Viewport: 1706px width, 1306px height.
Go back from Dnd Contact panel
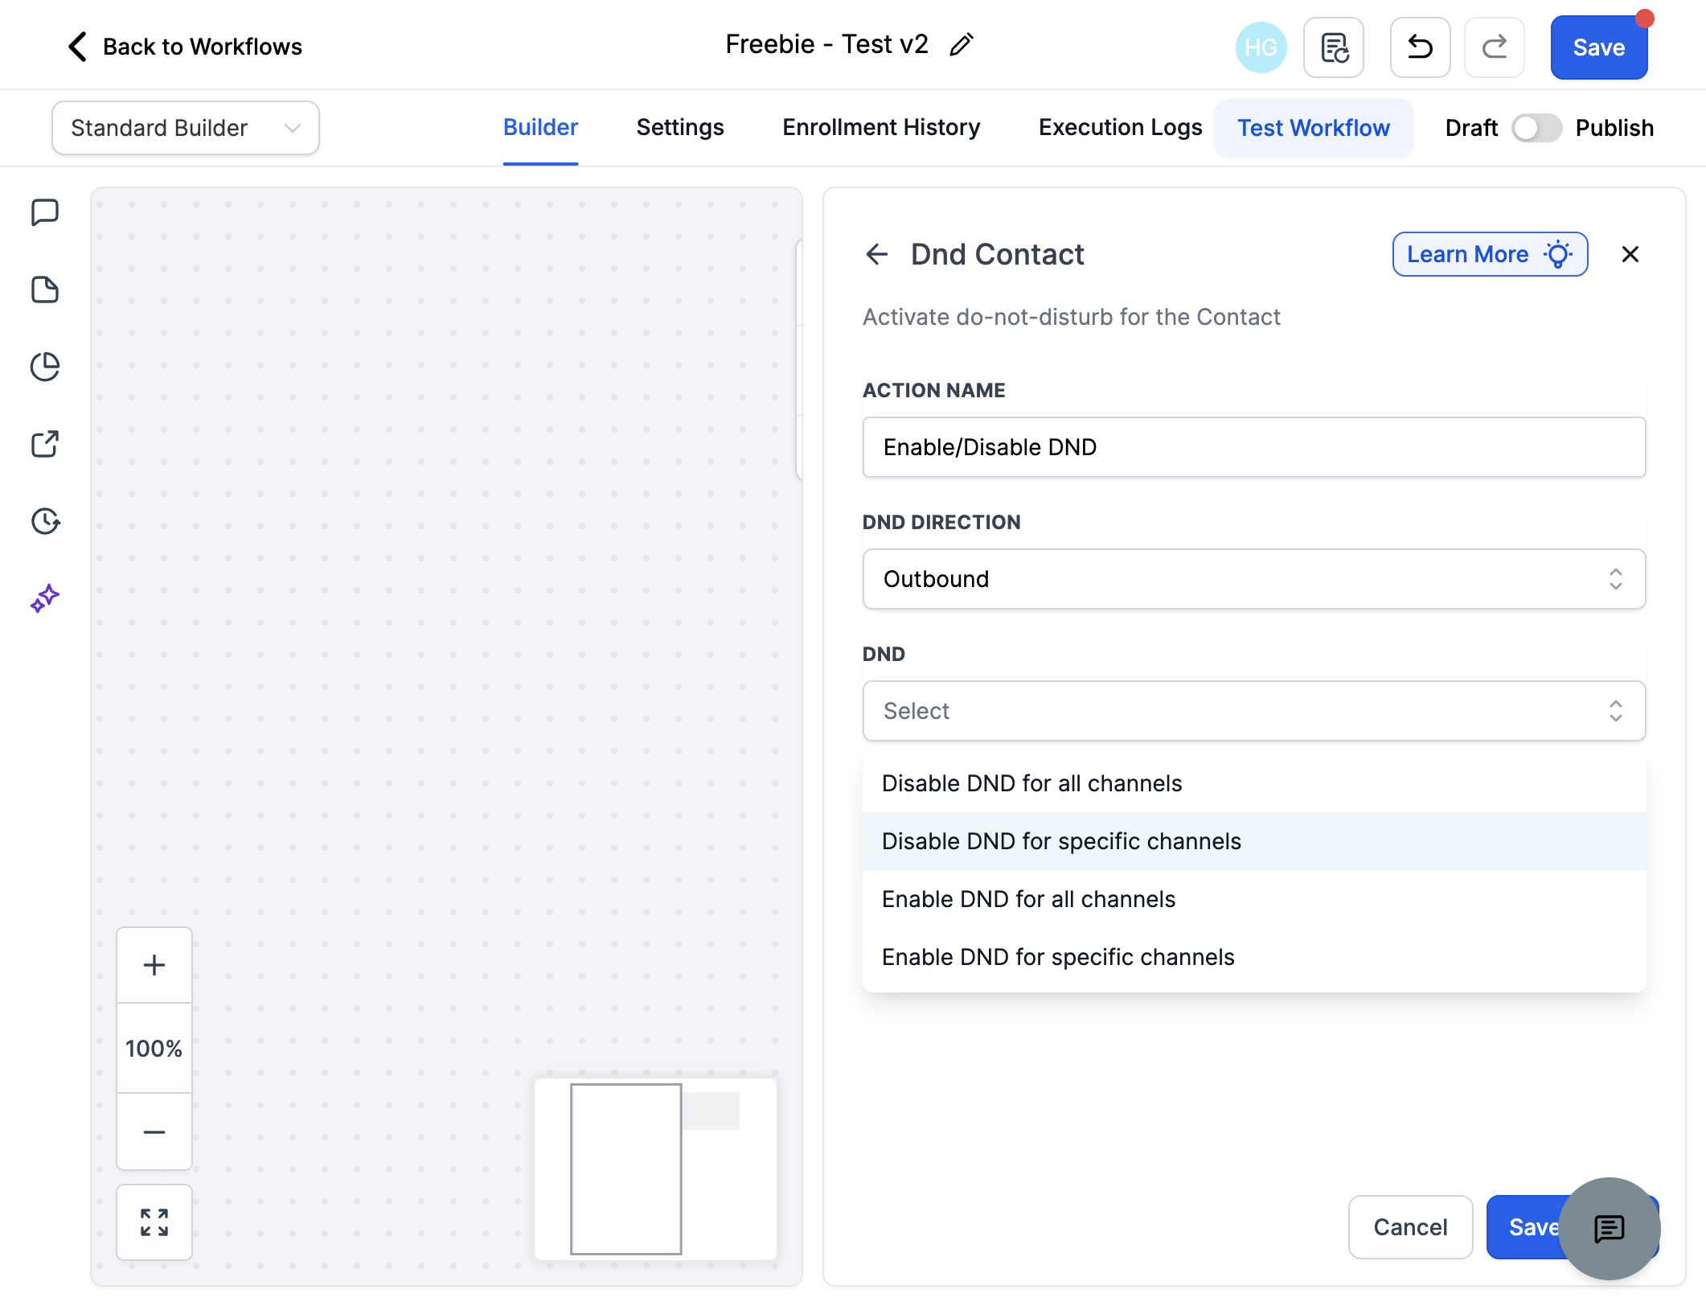[x=876, y=255]
